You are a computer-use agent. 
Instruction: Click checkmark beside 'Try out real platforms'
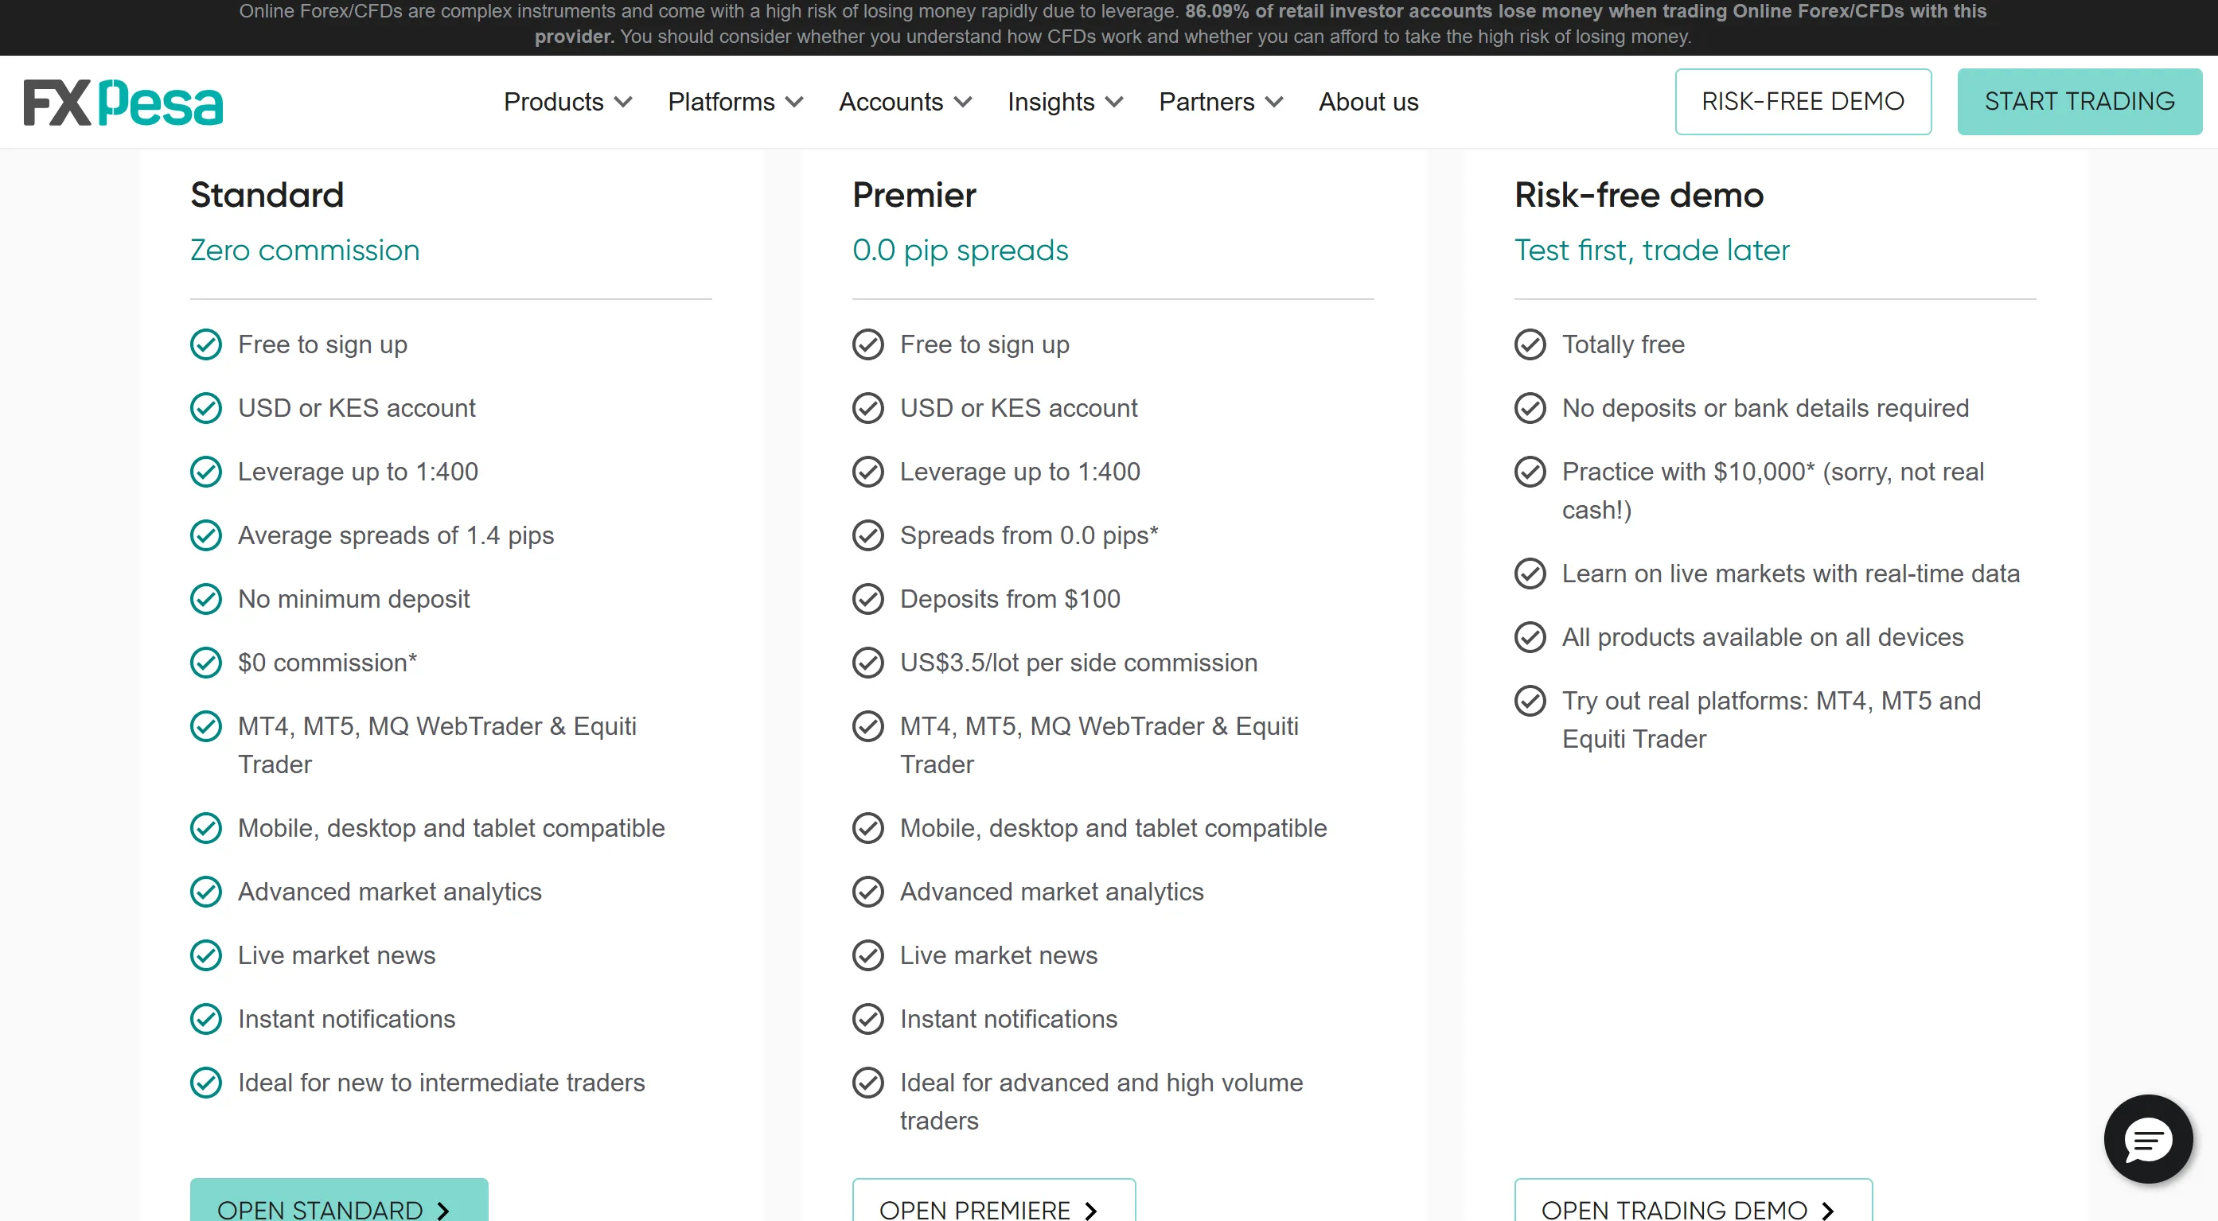coord(1530,701)
